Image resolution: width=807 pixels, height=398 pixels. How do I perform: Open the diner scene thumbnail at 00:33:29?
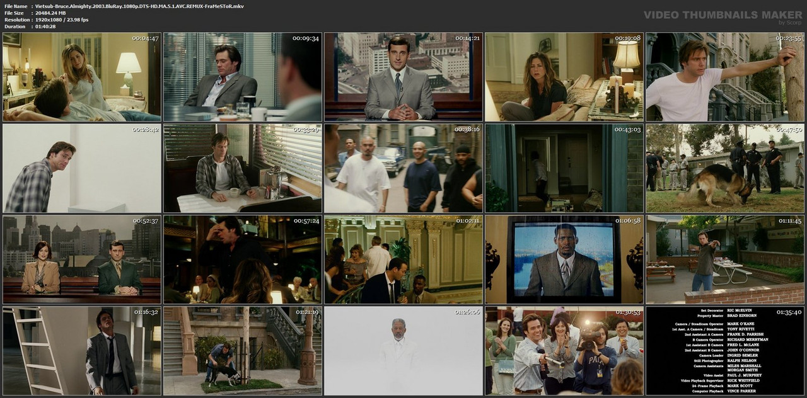click(x=243, y=168)
